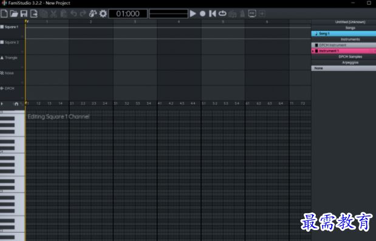Image resolution: width=376 pixels, height=241 pixels.
Task: Toggle mute via the Square 2 channel icon
Action: (2, 42)
